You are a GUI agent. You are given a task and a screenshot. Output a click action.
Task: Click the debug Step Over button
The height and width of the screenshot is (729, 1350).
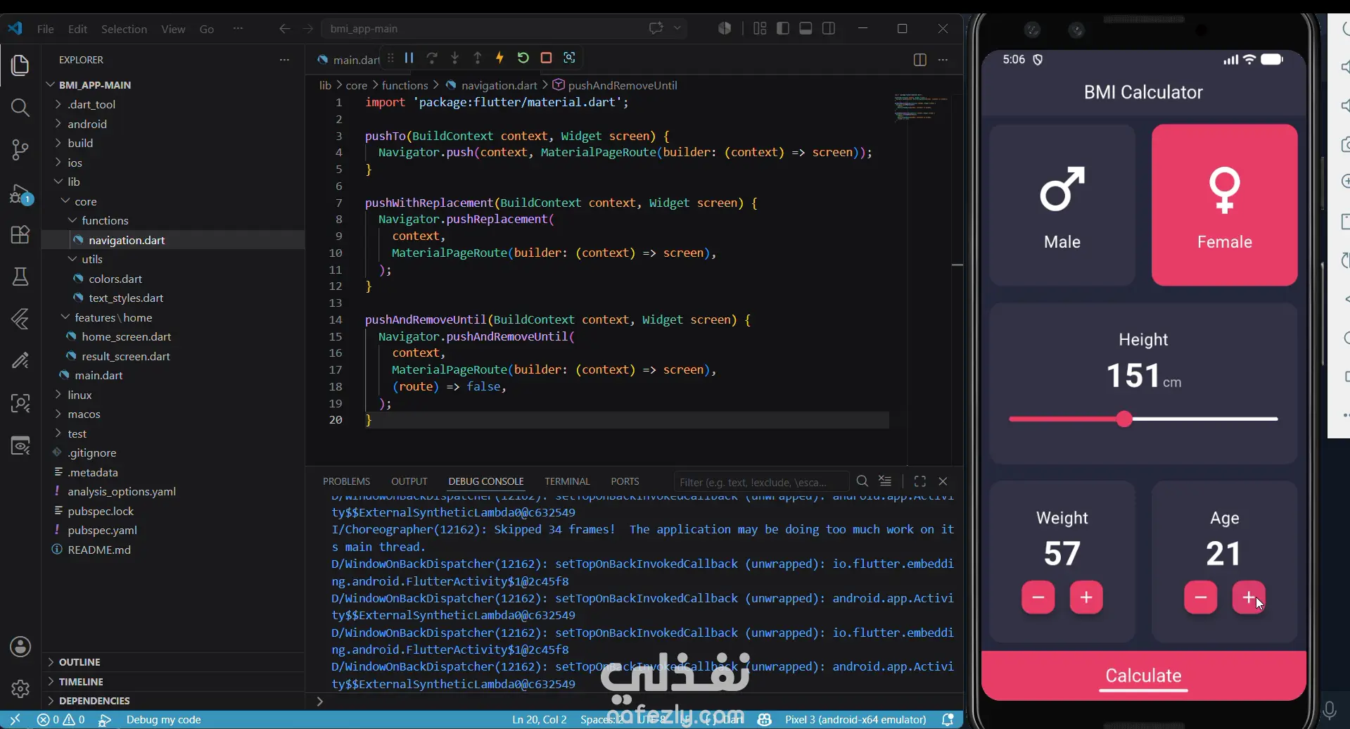coord(432,58)
